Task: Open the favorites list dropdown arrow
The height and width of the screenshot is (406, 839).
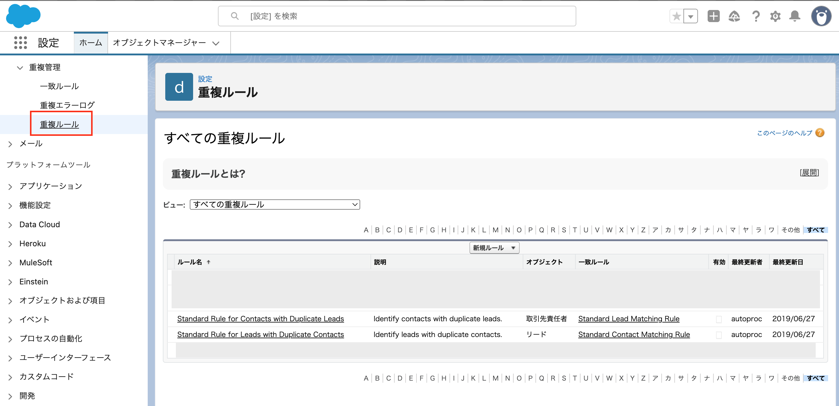Action: 690,16
